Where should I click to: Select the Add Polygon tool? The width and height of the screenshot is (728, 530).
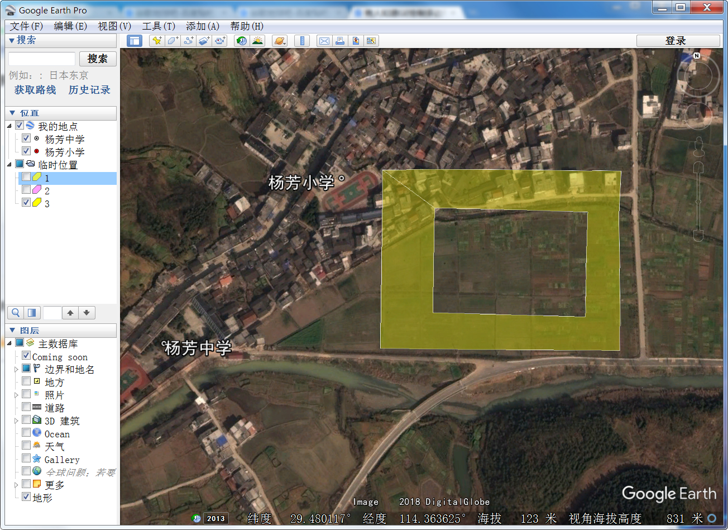pos(173,40)
